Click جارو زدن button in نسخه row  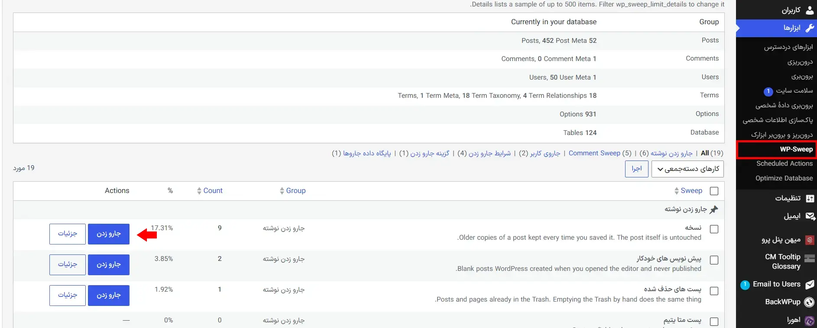[109, 234]
